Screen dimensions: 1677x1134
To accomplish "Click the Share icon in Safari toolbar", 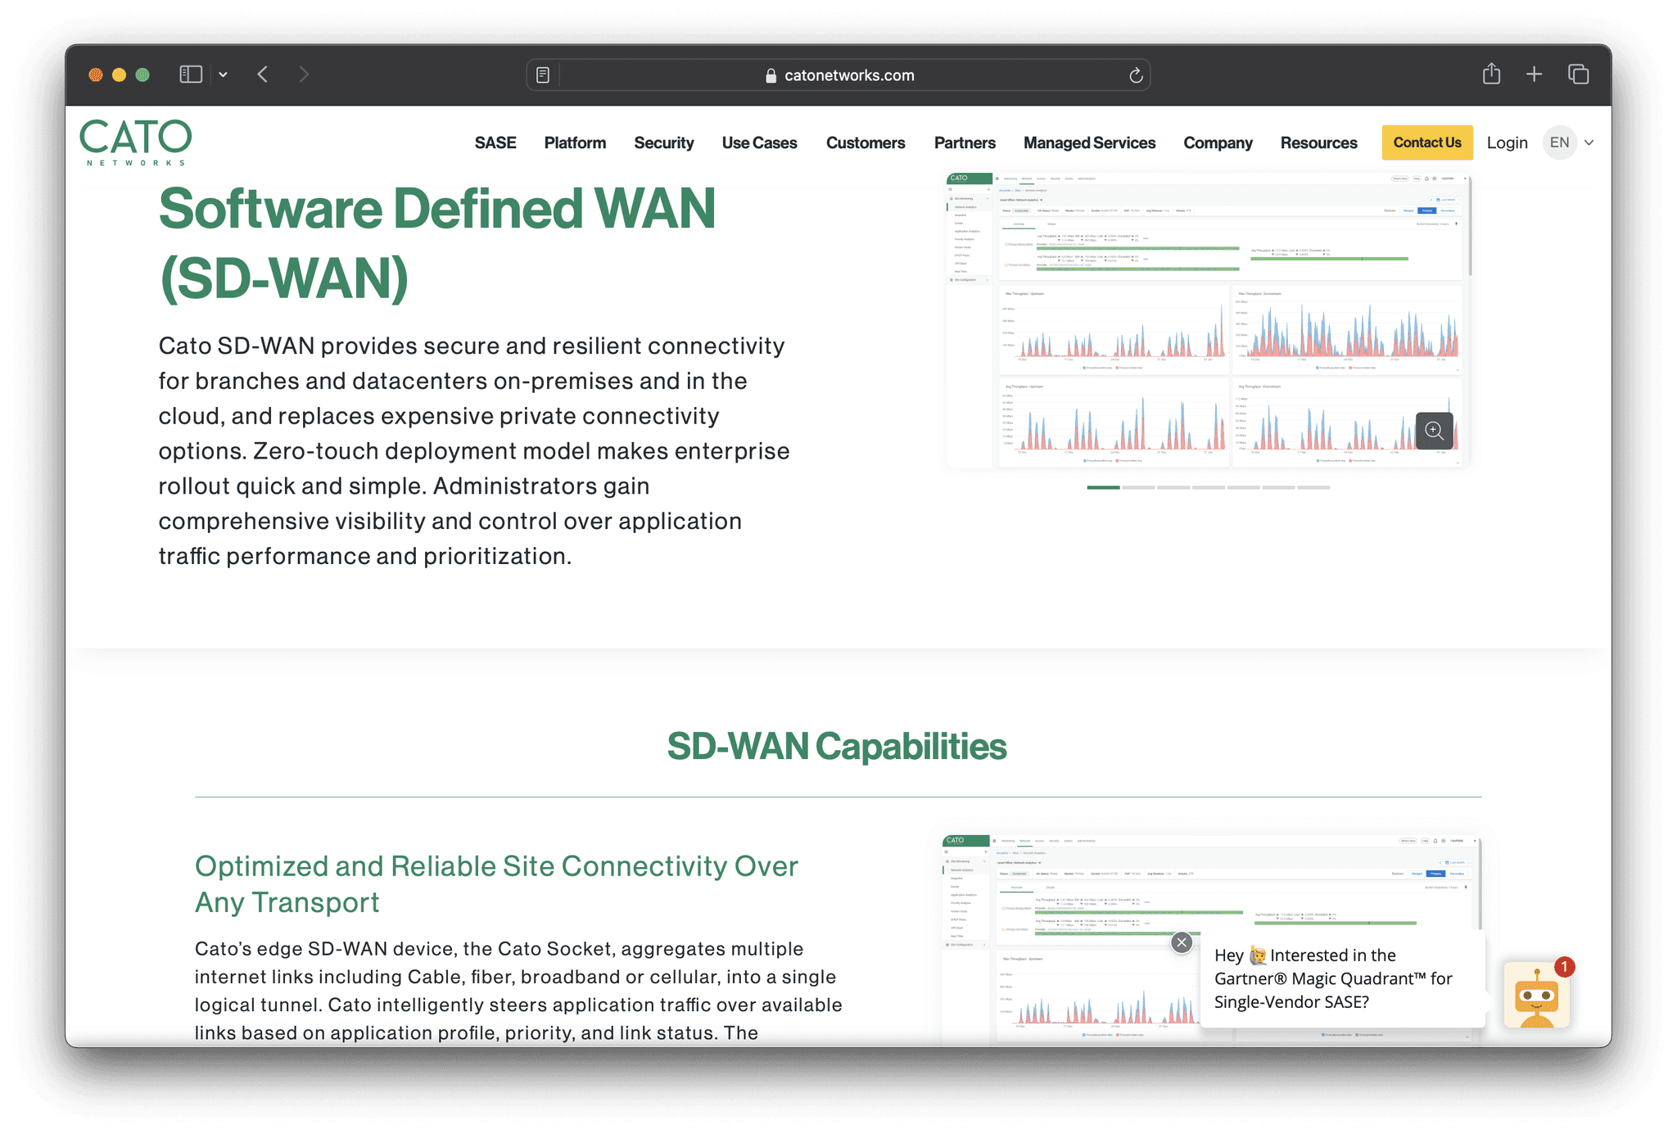I will (1491, 74).
